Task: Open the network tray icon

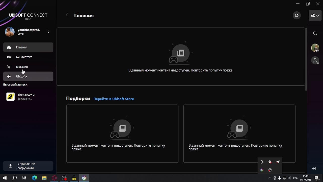Action: point(284,178)
